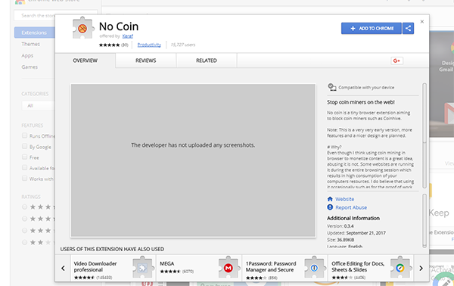This screenshot has width=454, height=286.
Task: Open the Productivity category link
Action: tap(149, 45)
